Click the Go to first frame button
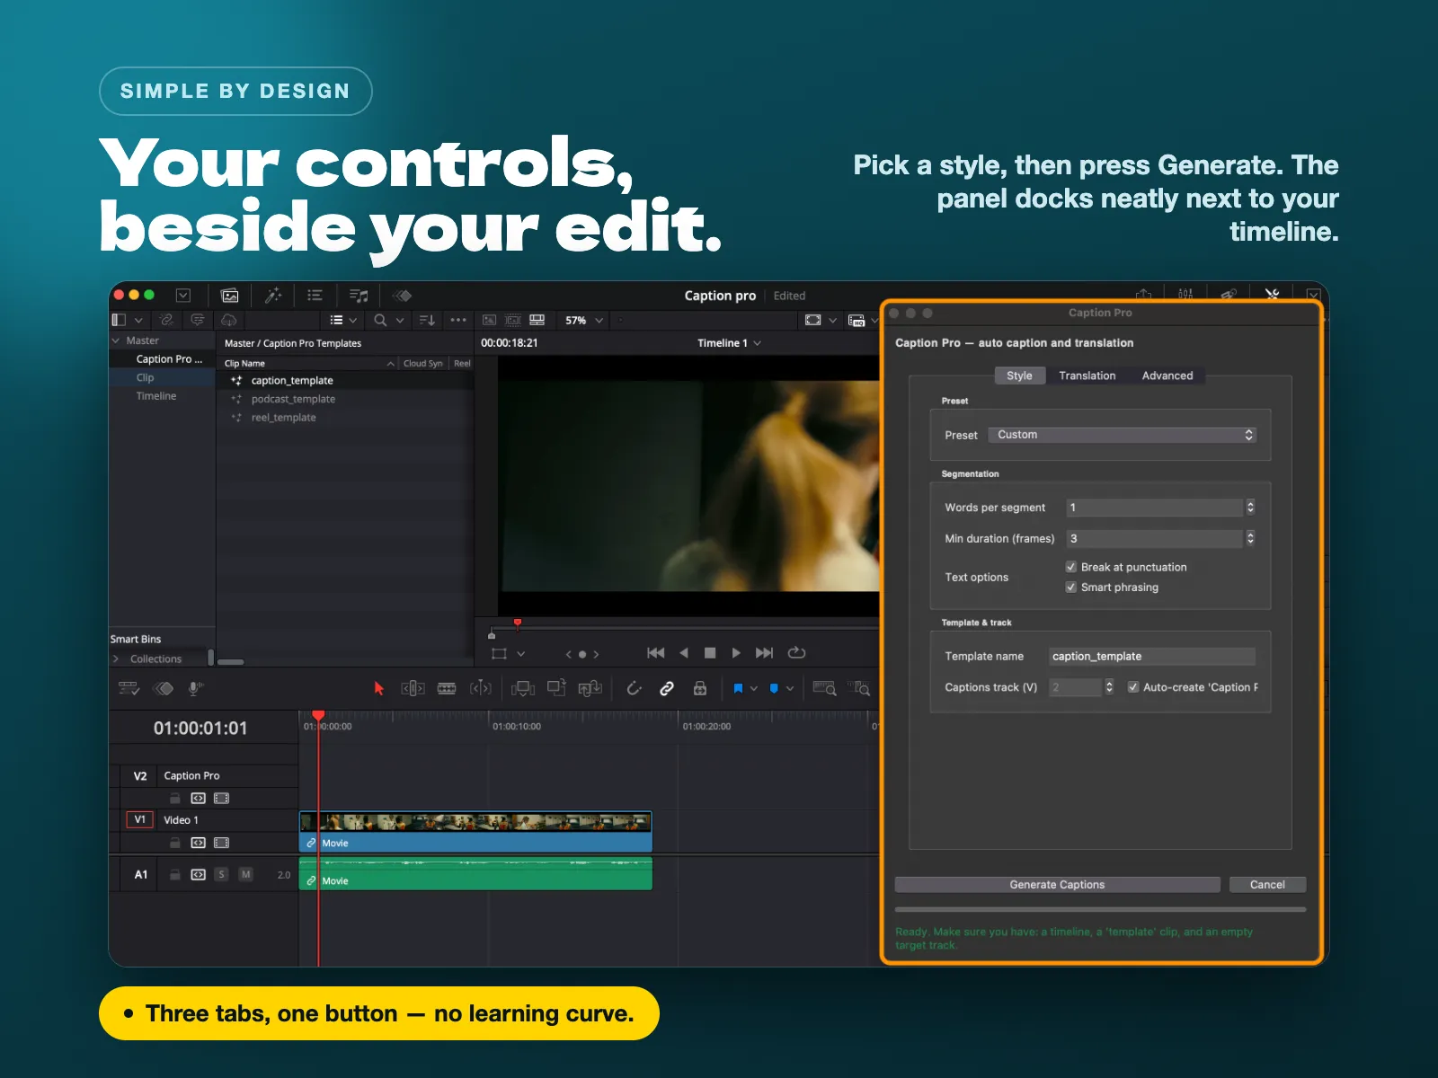This screenshot has height=1078, width=1438. click(656, 653)
